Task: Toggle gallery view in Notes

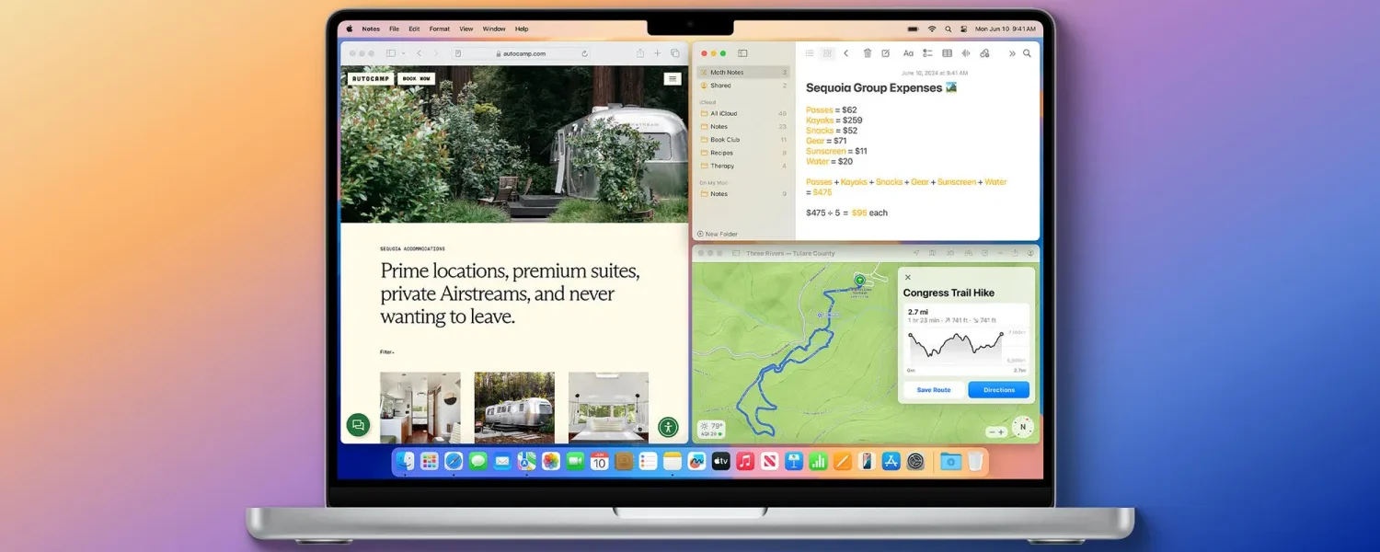Action: tap(828, 52)
